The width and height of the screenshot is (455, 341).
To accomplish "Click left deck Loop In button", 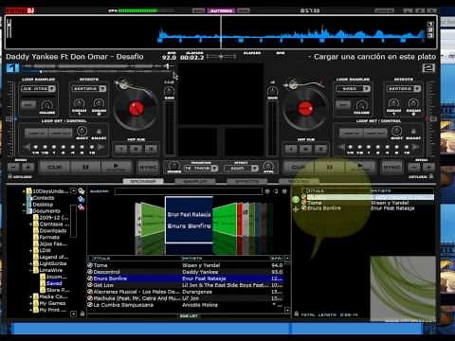I will (37, 133).
